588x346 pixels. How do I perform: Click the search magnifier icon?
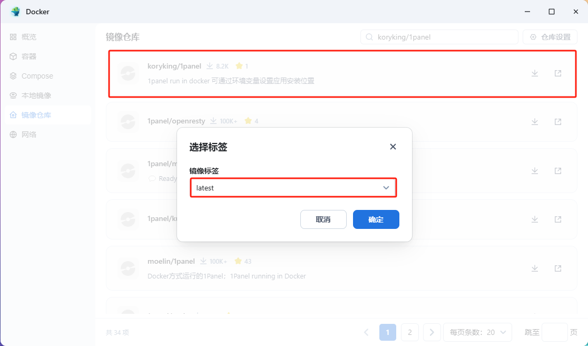[x=369, y=37]
